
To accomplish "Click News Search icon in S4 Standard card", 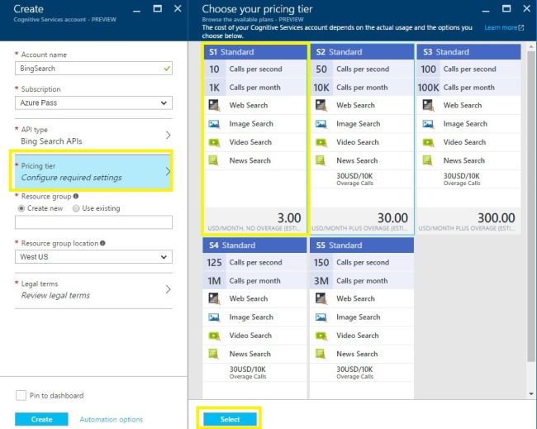I will pyautogui.click(x=213, y=354).
